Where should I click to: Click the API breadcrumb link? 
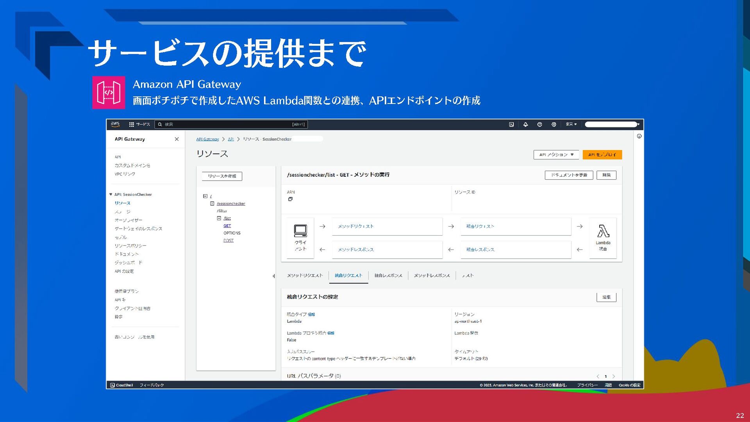(231, 139)
